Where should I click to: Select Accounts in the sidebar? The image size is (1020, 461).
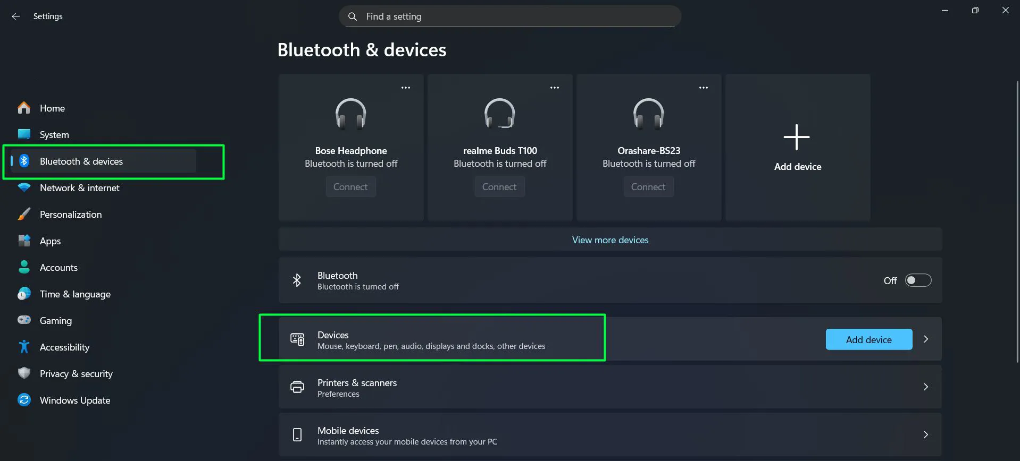click(104, 267)
